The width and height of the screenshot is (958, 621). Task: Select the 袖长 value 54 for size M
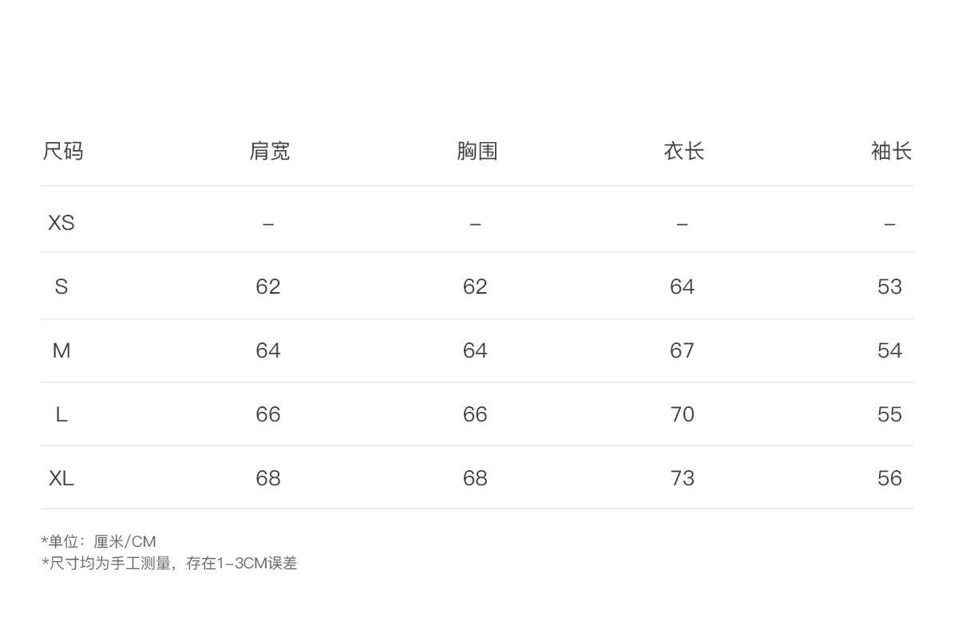tap(889, 350)
